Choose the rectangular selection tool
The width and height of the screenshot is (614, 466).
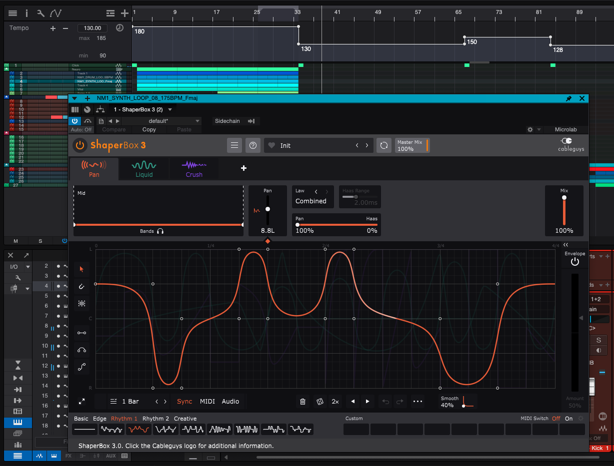[x=81, y=303]
